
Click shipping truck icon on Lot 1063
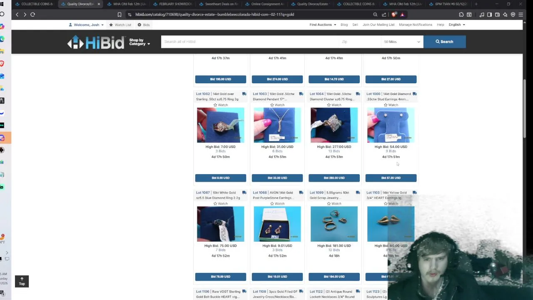[301, 94]
